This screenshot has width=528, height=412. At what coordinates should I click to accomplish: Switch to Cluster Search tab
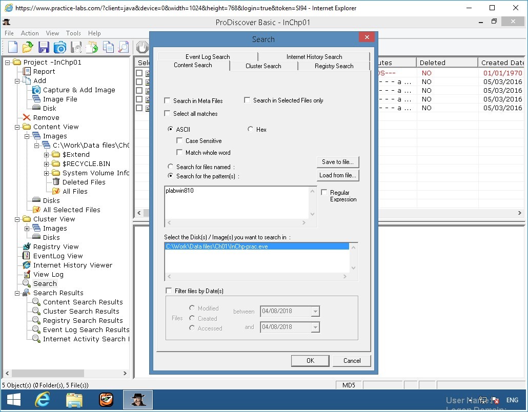click(x=263, y=66)
